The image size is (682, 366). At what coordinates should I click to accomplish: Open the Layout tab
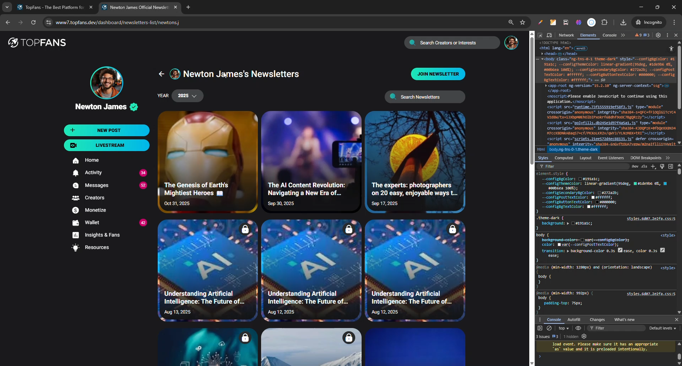pyautogui.click(x=585, y=158)
